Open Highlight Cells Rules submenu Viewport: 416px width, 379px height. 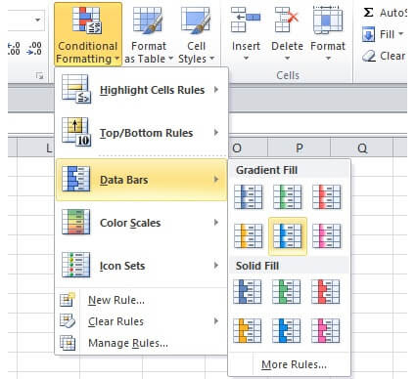[141, 89]
